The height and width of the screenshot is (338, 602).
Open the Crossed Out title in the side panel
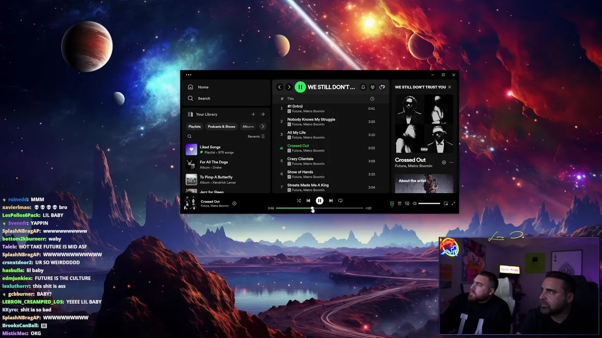(410, 160)
